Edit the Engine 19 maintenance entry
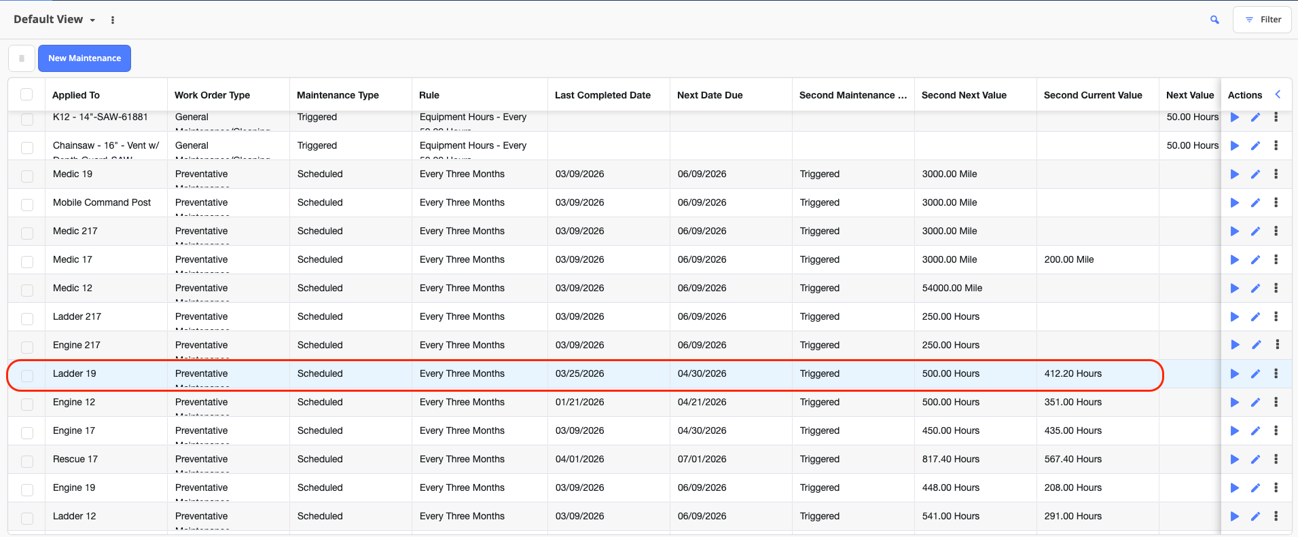The image size is (1298, 537). click(1255, 488)
